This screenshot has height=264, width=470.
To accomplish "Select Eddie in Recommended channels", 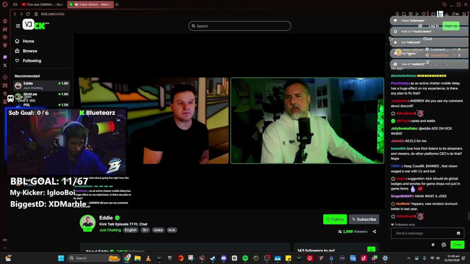I will tap(41, 85).
